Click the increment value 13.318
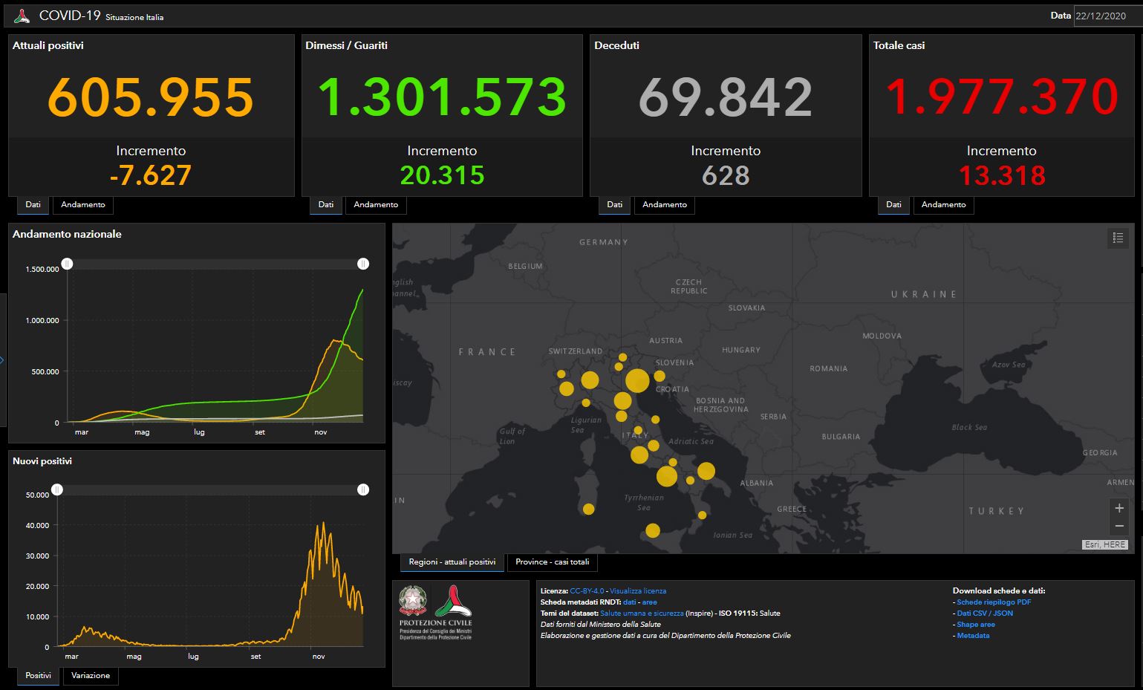This screenshot has height=690, width=1143. tap(1002, 176)
